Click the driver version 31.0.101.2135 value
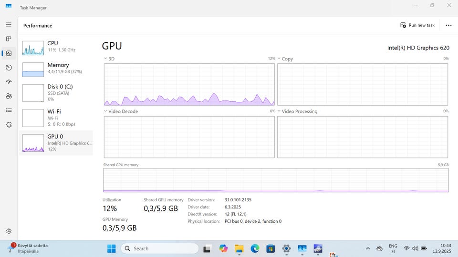Image resolution: width=458 pixels, height=257 pixels. [x=238, y=200]
